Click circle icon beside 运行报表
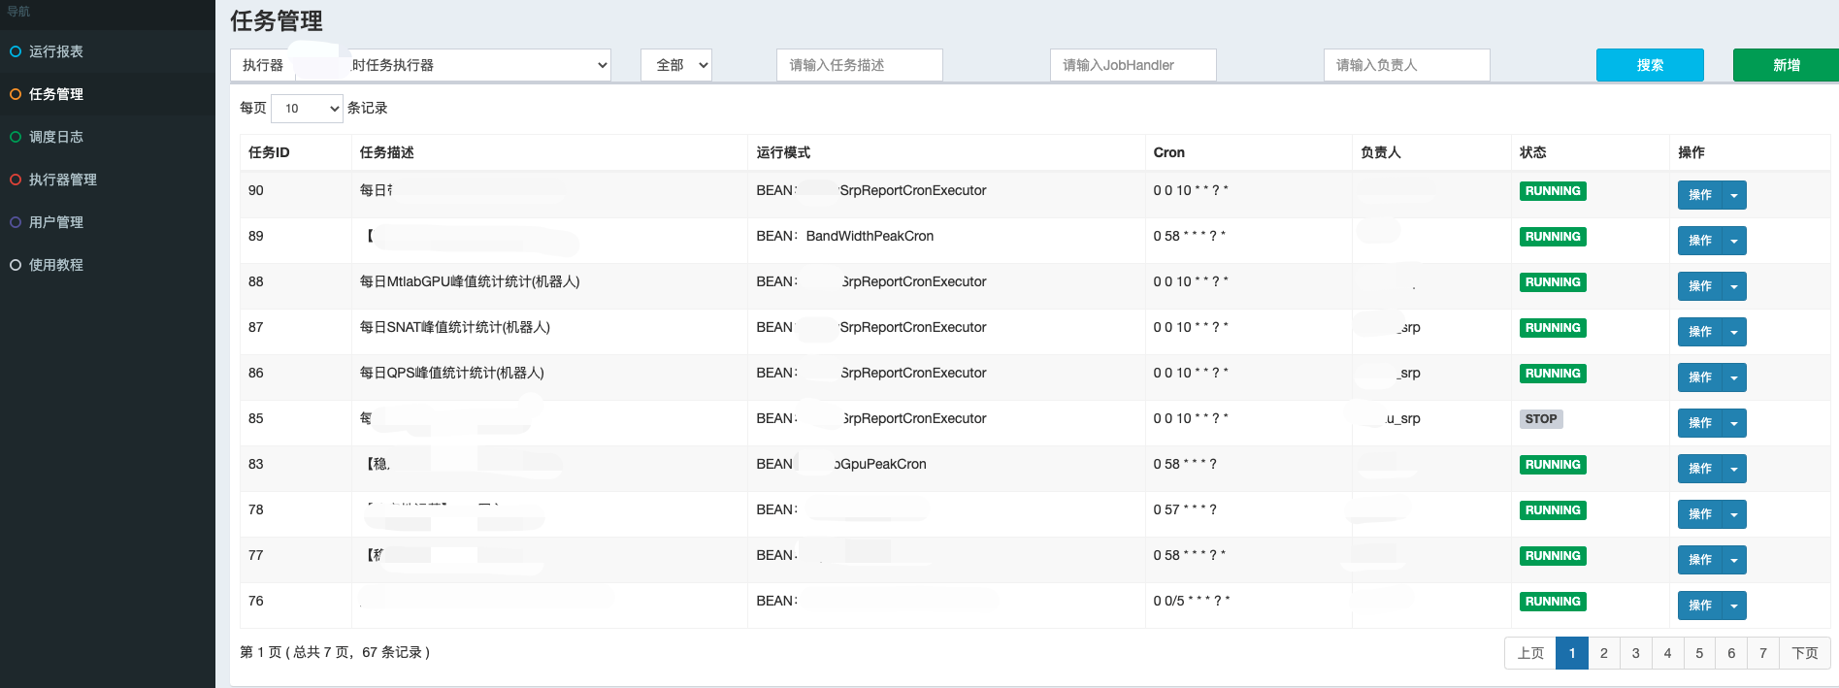 pos(16,51)
